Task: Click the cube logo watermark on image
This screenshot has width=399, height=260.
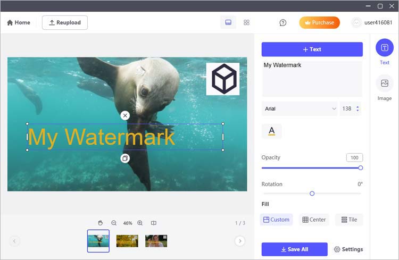Action: (223, 79)
